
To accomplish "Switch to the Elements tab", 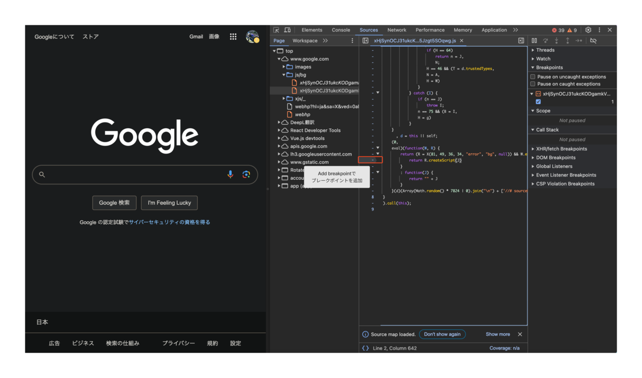I will [x=312, y=30].
